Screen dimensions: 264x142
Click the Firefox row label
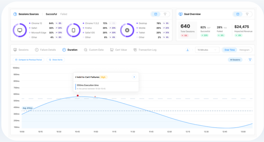tap(89, 28)
